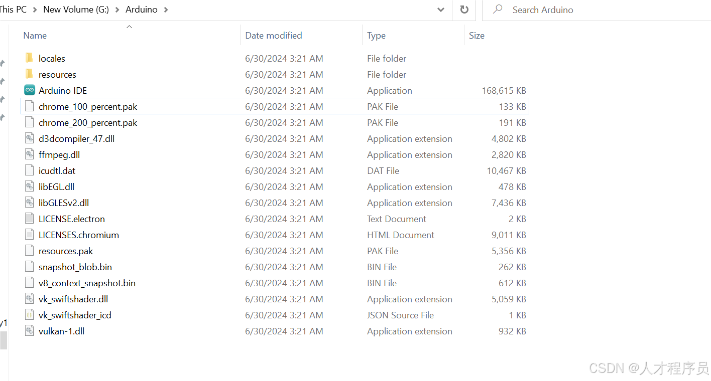
Task: Click the vk_swiftshader_icd JSON file icon
Action: tap(30, 315)
